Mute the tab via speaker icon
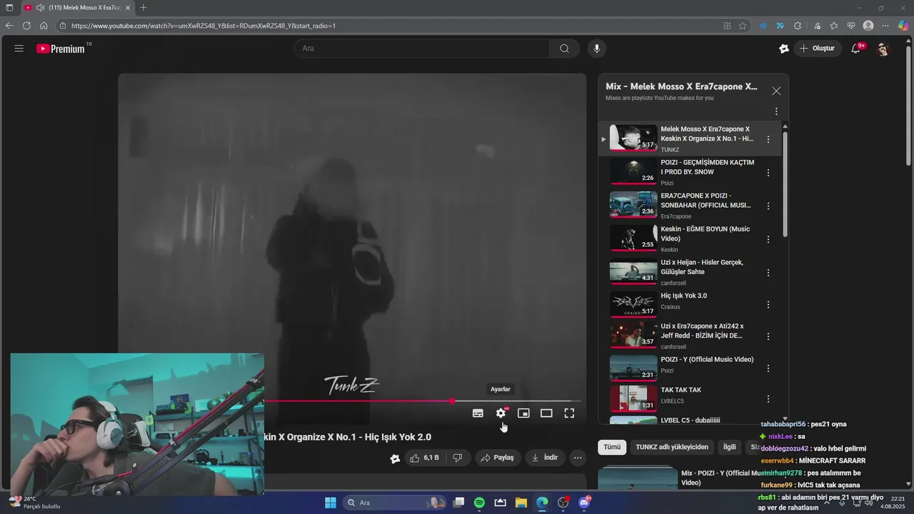The width and height of the screenshot is (914, 514). pos(40,8)
